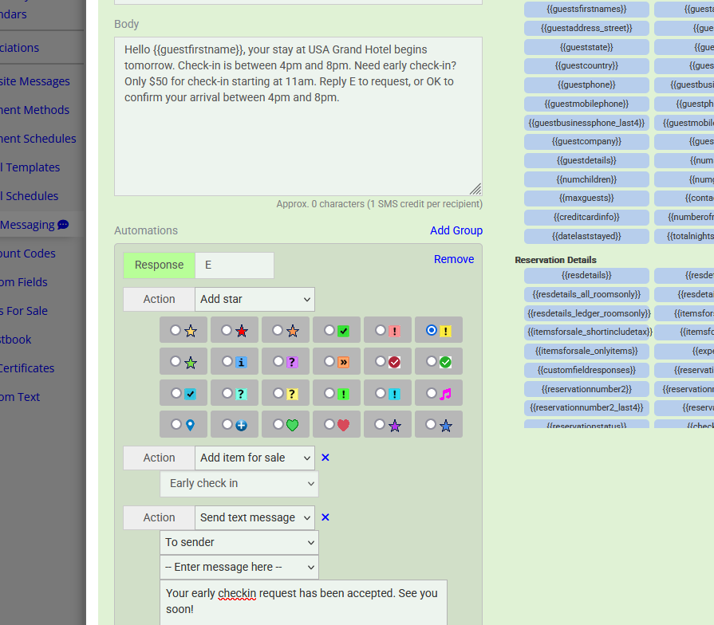The image size is (714, 625).
Task: Click the Remove link for response group
Action: (453, 259)
